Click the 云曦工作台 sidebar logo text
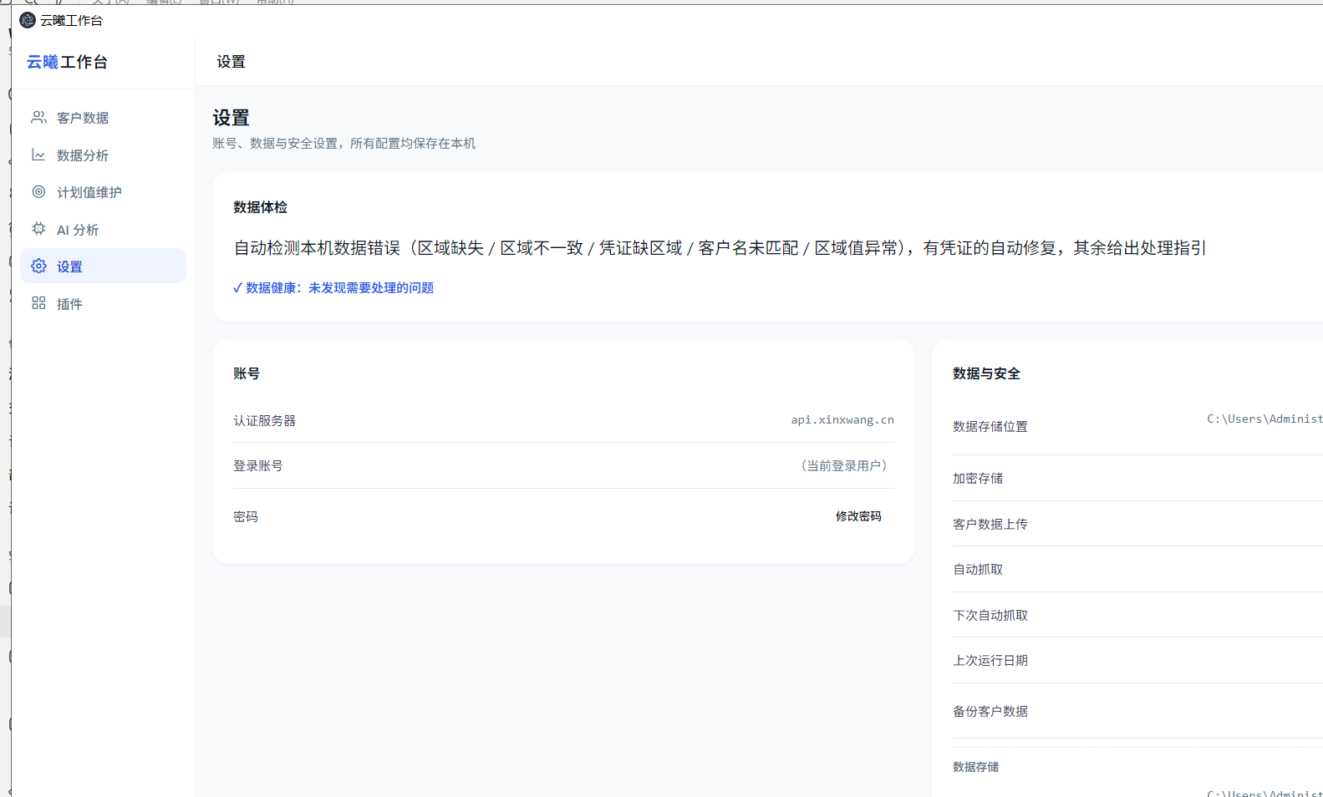 tap(67, 62)
